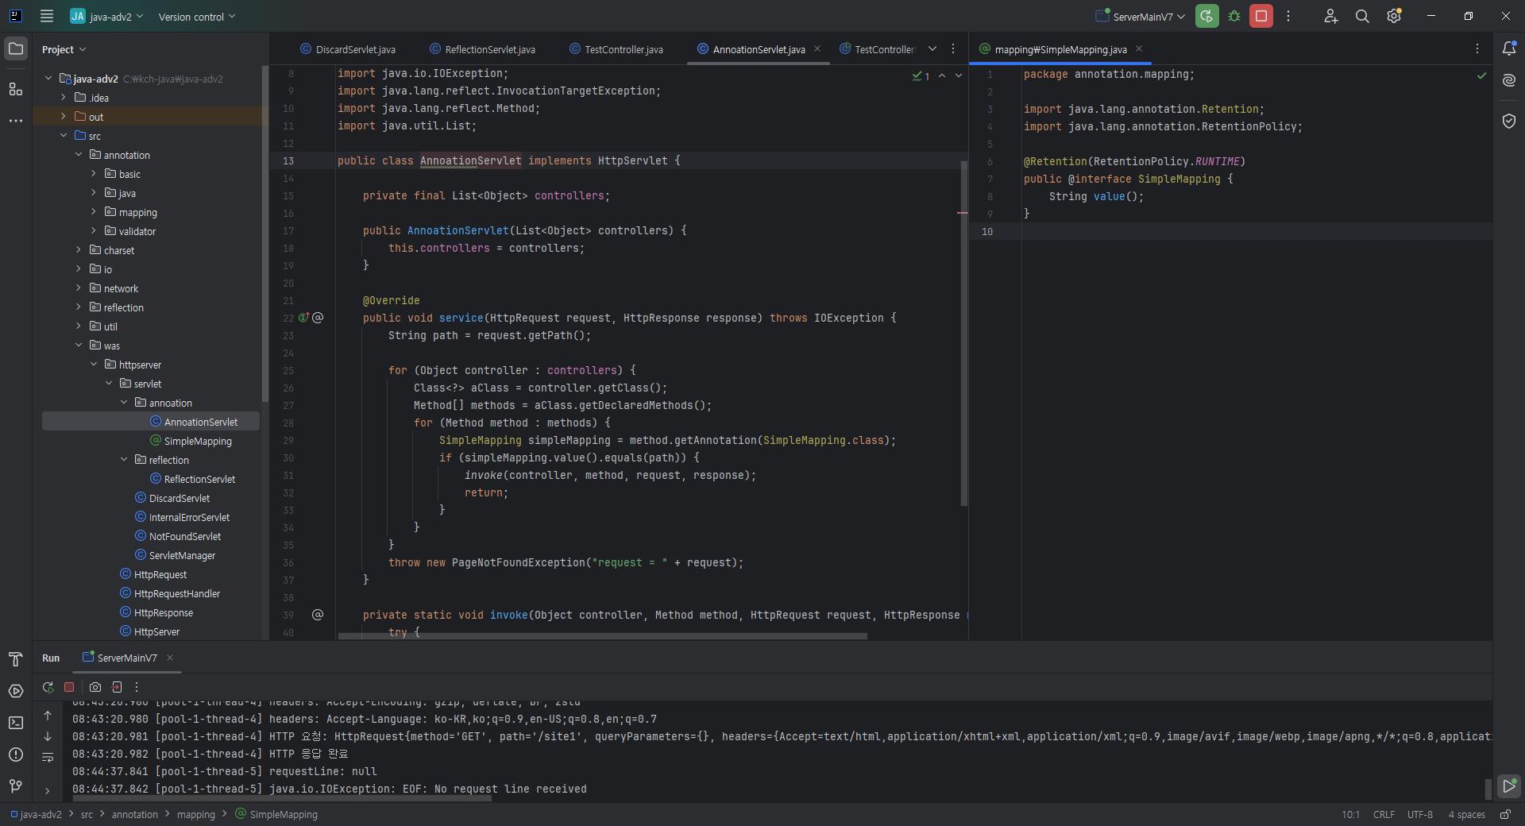Close the AnnoationServlet.java tab
1525x826 pixels.
click(x=817, y=49)
